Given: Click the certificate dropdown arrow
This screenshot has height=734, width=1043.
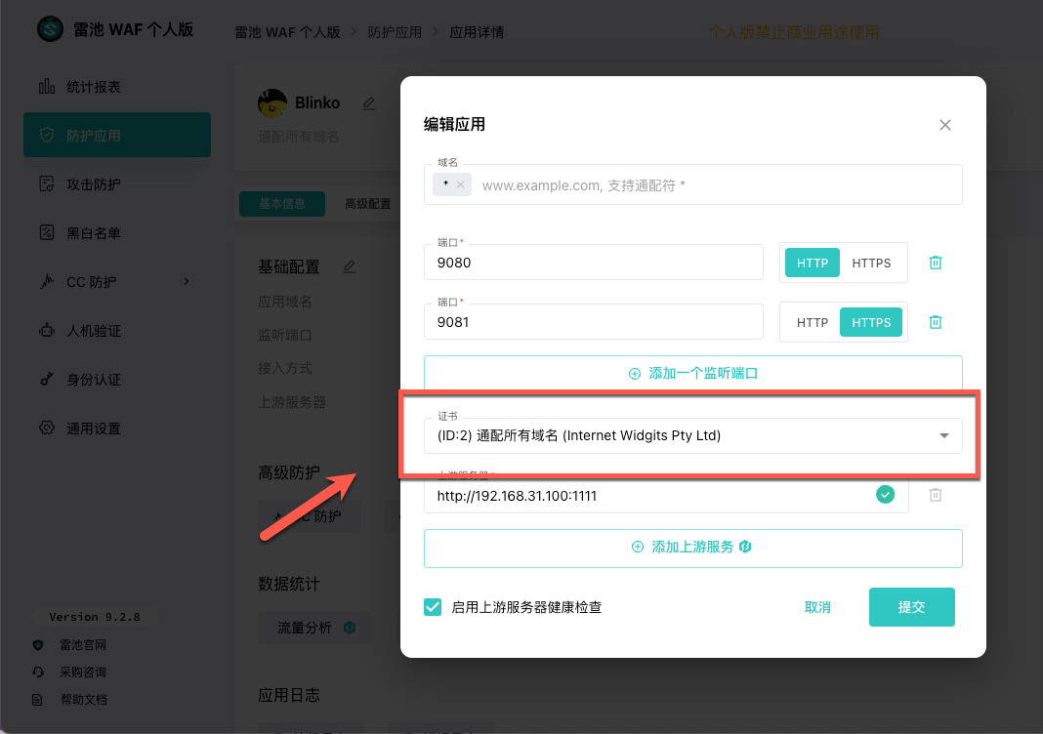Looking at the screenshot, I should [944, 435].
